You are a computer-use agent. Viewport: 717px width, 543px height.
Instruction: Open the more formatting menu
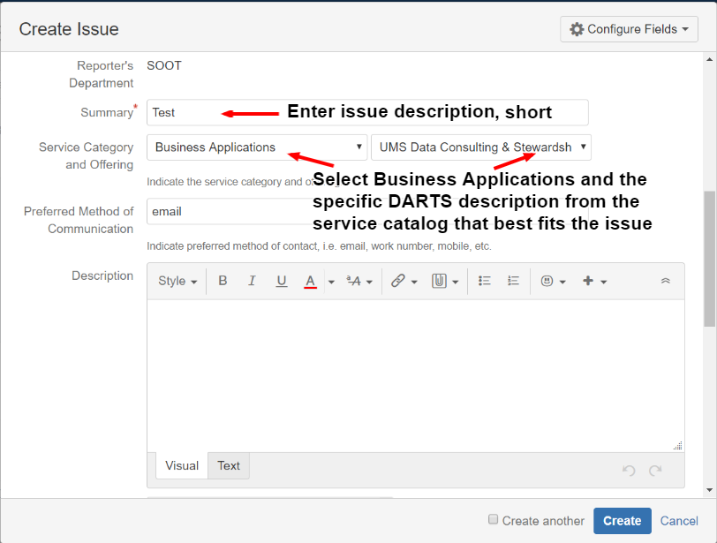tap(359, 281)
